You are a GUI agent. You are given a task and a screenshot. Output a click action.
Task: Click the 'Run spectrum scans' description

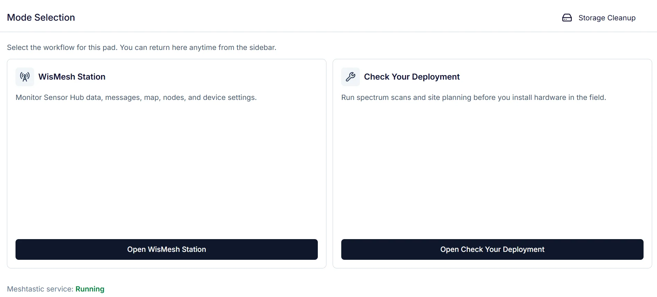click(x=474, y=98)
